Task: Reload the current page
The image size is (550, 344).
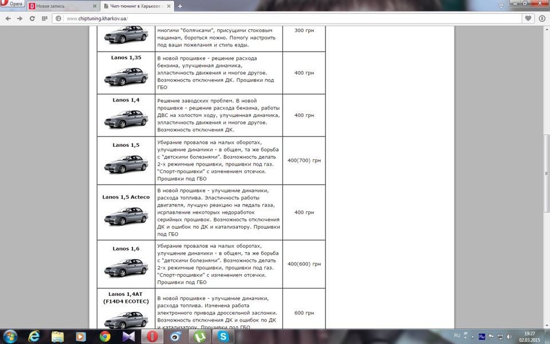Action: click(32, 18)
